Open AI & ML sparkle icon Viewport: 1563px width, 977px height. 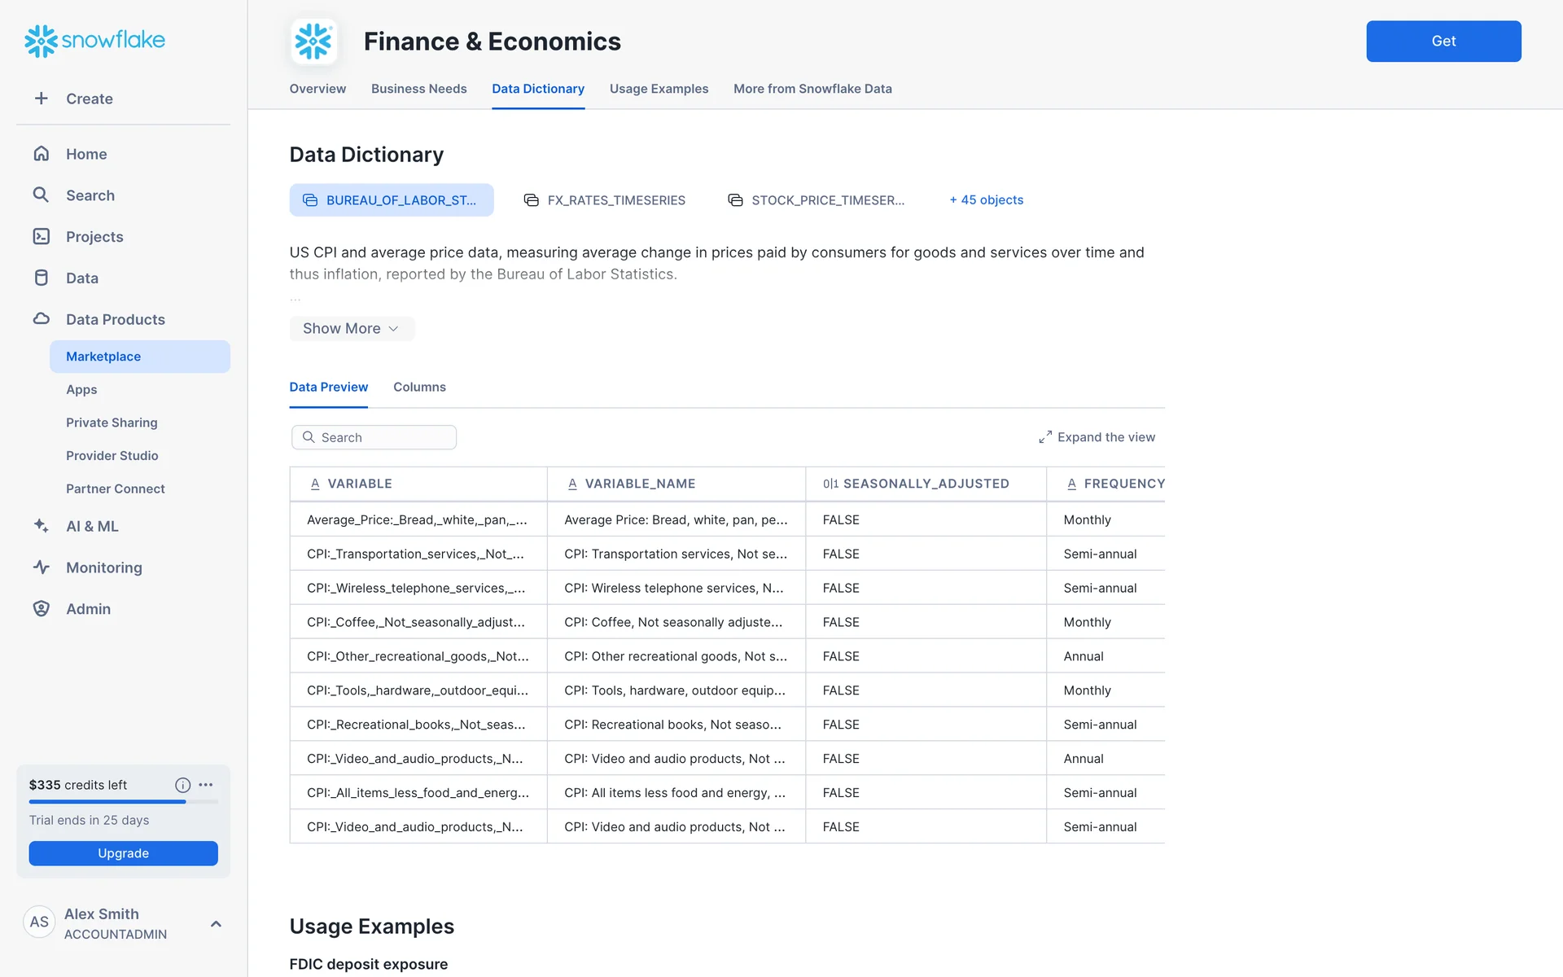[42, 526]
